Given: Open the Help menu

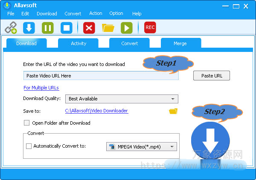Looking at the screenshot, I should (137, 14).
